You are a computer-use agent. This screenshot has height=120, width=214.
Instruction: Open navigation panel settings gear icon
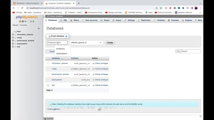[31, 21]
